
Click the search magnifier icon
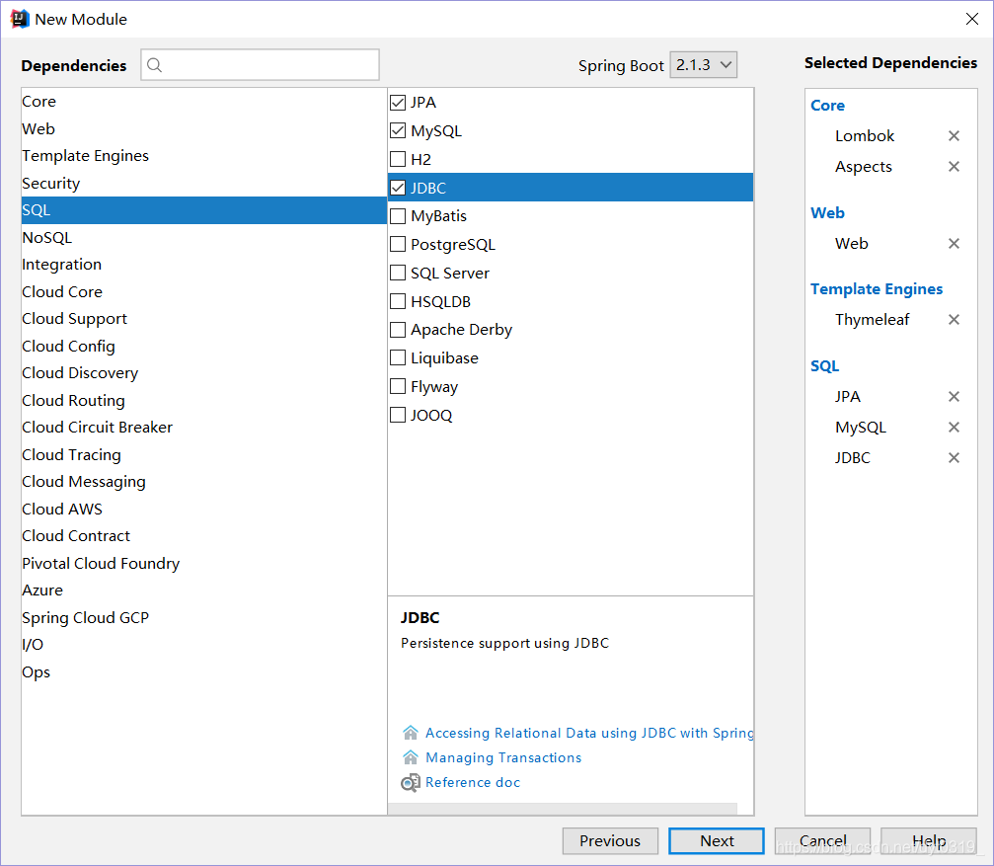tap(154, 64)
